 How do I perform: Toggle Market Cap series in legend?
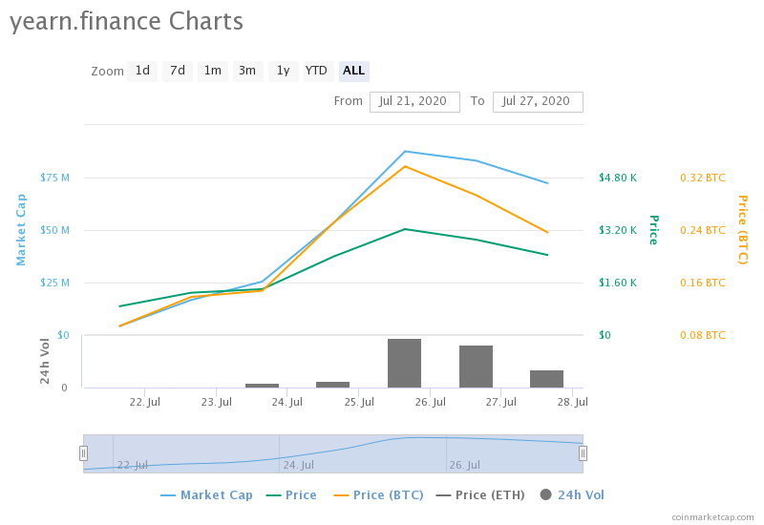(x=206, y=495)
